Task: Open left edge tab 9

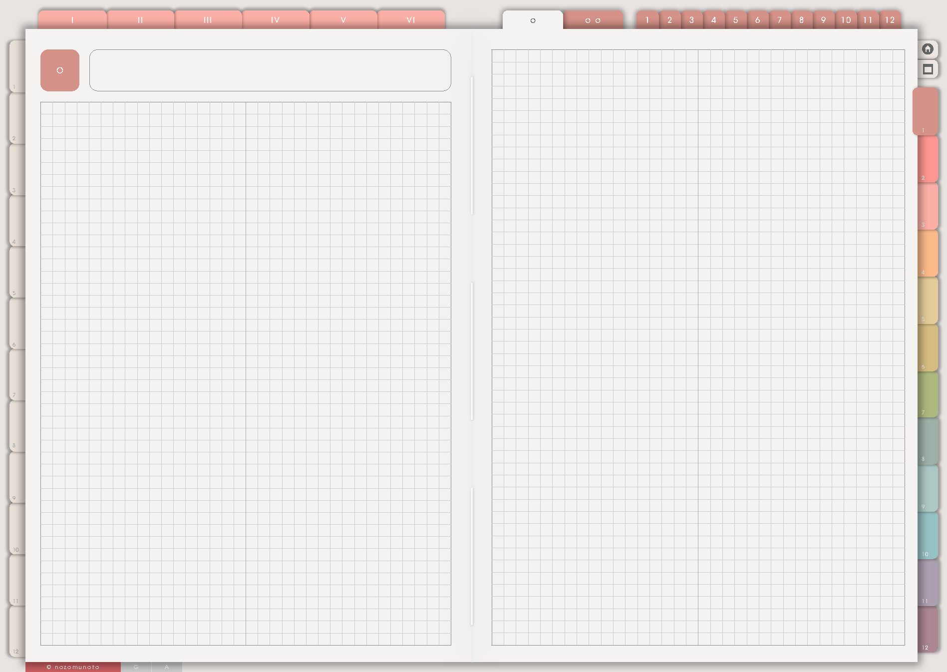Action: [17, 477]
